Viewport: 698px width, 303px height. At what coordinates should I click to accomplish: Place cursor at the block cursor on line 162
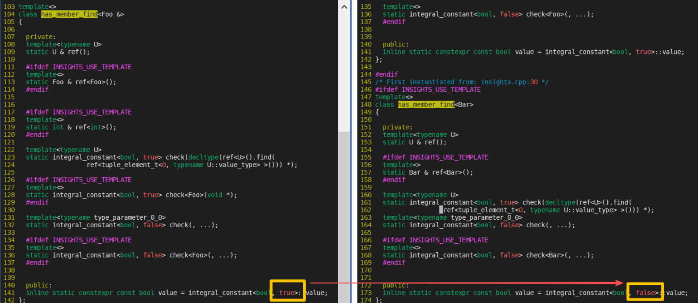442,210
